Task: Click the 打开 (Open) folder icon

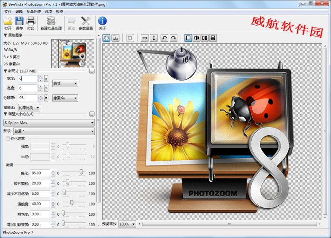Action: [8, 21]
